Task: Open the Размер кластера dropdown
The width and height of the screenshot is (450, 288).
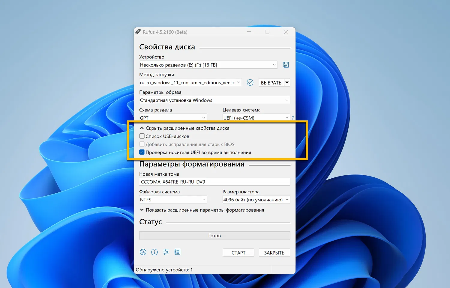Action: [256, 200]
